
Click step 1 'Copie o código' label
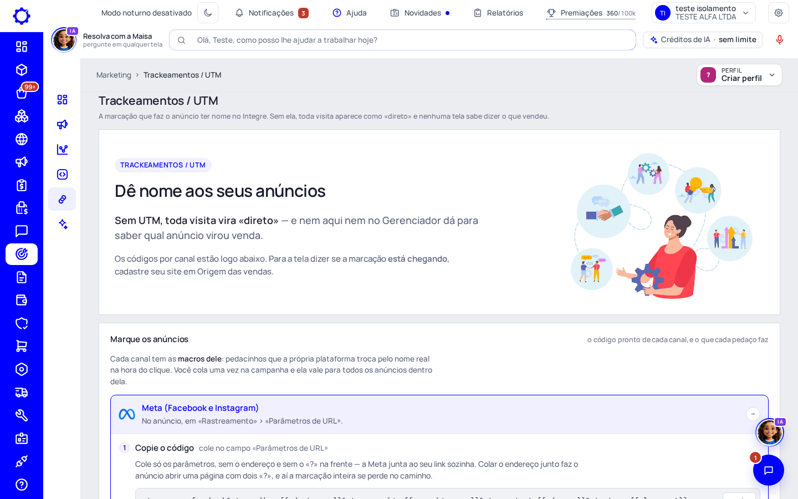pos(165,448)
